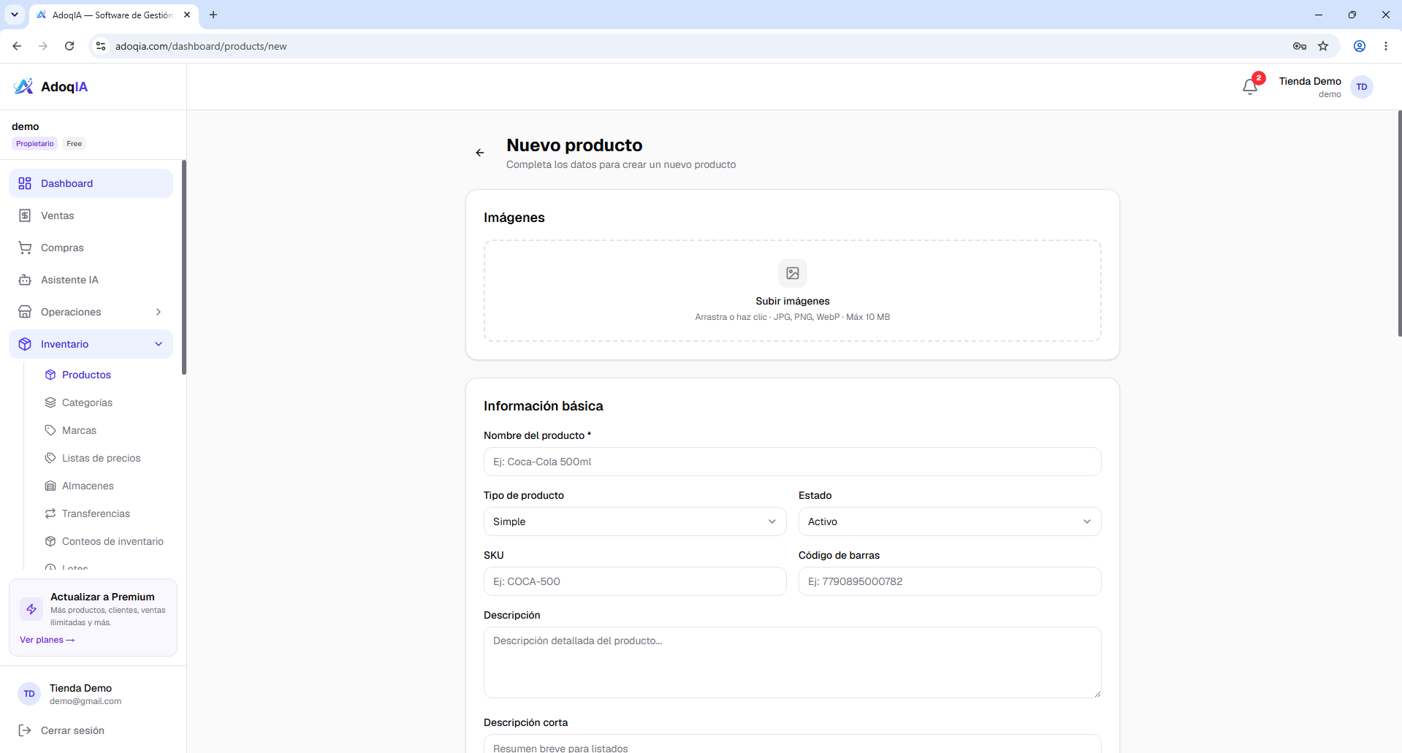Open Listas de precios page
The image size is (1402, 753).
[x=101, y=458]
